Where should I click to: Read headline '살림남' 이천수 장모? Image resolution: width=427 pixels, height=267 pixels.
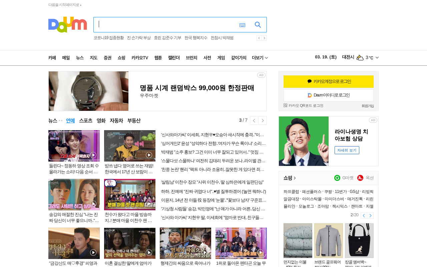(212, 182)
